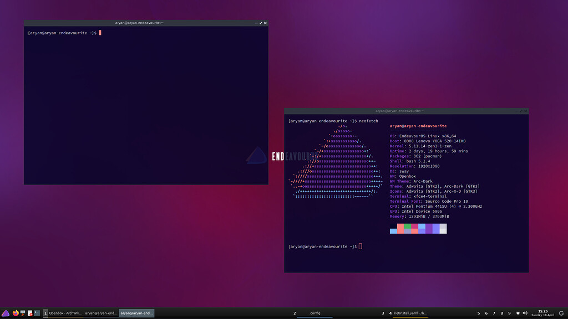Image resolution: width=568 pixels, height=319 pixels.
Task: Click the blinking prompt cursor in top-left terminal
Action: [99, 33]
